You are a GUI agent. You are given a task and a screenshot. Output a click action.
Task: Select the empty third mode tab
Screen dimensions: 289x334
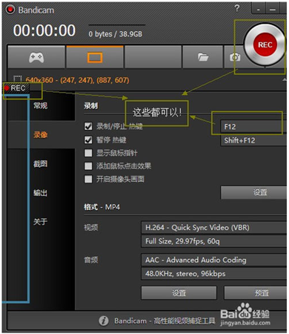tap(153, 57)
